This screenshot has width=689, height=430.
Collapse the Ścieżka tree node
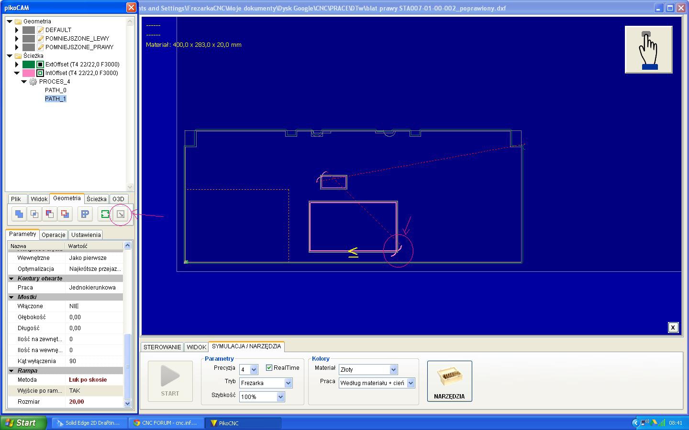point(10,56)
